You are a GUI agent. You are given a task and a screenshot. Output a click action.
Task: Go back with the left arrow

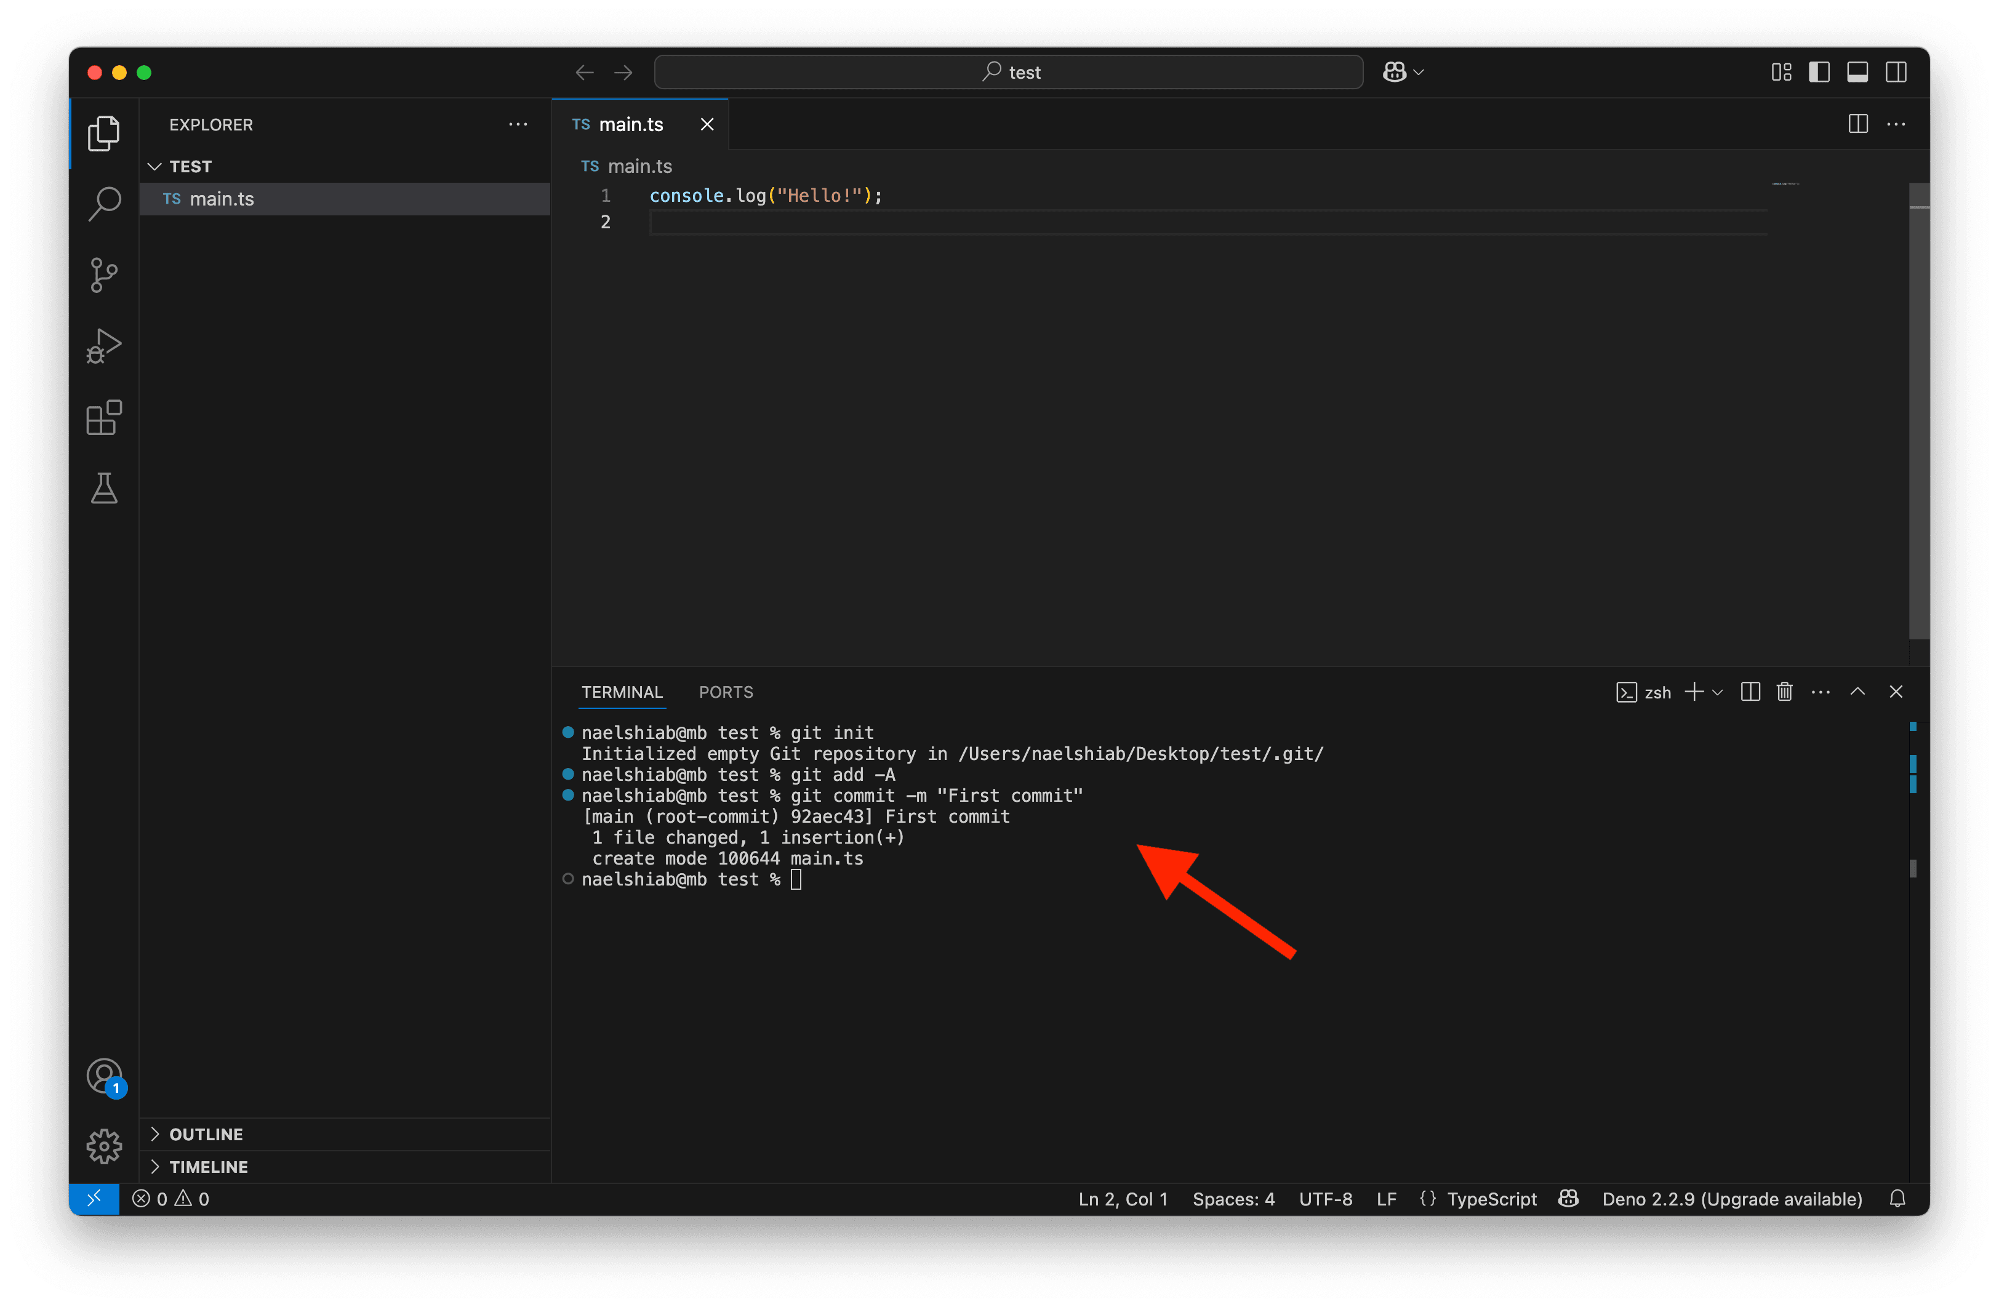tap(585, 73)
